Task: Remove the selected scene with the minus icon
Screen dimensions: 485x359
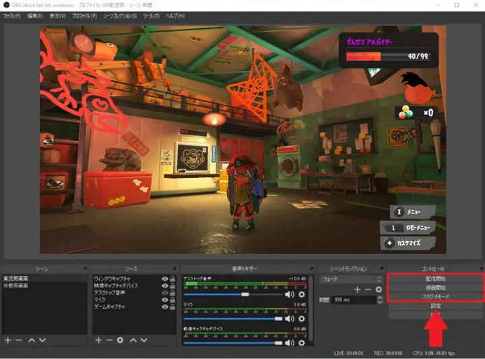Action: pyautogui.click(x=19, y=340)
